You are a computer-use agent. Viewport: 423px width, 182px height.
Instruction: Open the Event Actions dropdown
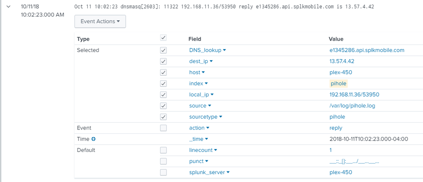click(x=100, y=21)
